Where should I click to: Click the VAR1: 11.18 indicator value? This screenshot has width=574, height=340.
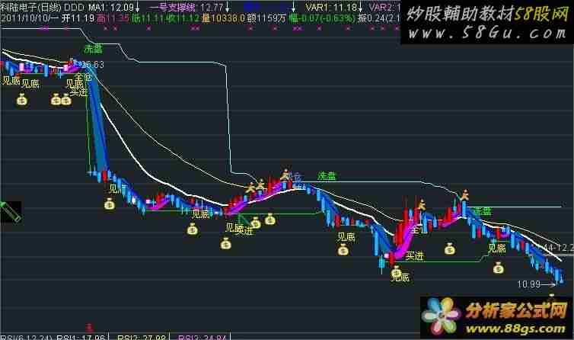click(332, 8)
